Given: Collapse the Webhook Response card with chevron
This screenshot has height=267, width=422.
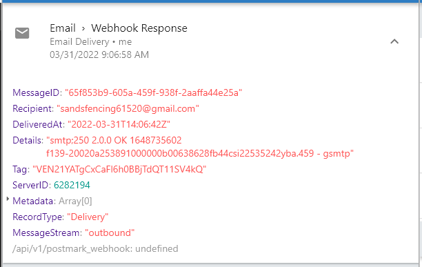Looking at the screenshot, I should click(394, 41).
